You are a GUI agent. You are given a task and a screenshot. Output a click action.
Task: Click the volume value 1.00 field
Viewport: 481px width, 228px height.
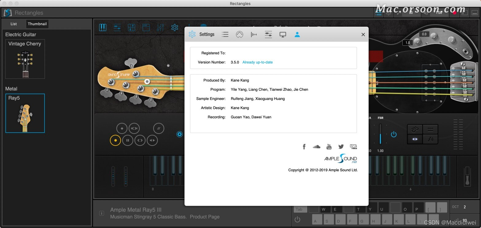[x=439, y=13]
